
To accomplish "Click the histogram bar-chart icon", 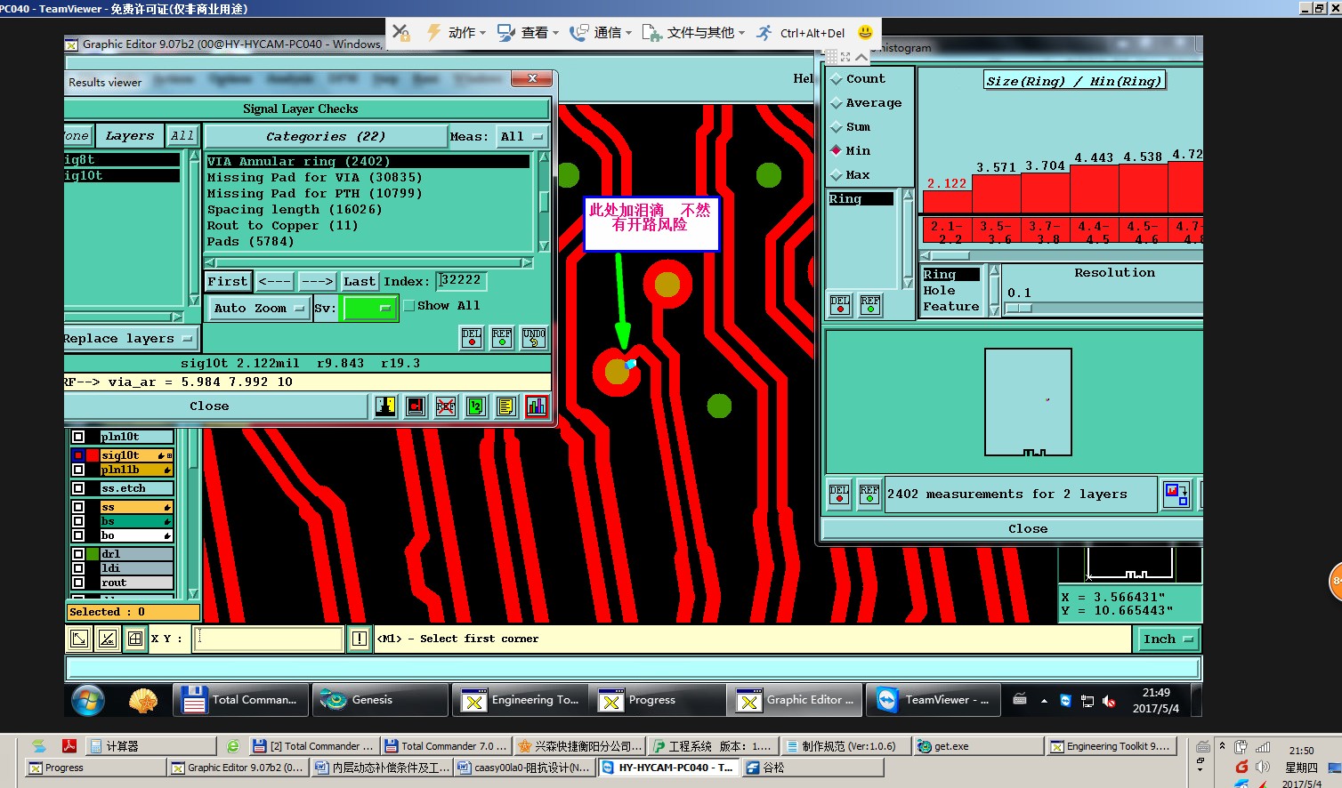I will (x=537, y=406).
